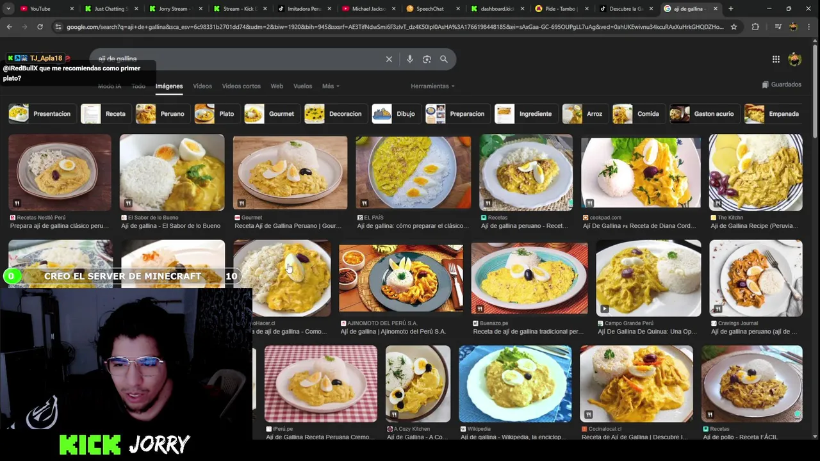The width and height of the screenshot is (820, 461).
Task: Open a new browser tab with plus
Action: tap(731, 9)
